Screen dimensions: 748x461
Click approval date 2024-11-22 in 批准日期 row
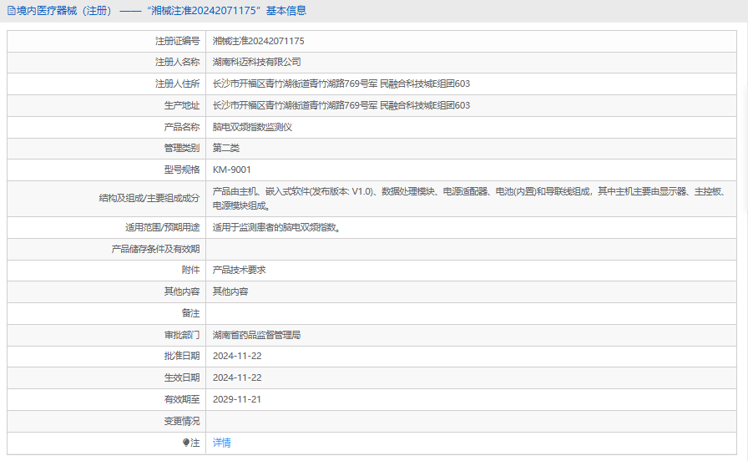click(237, 356)
